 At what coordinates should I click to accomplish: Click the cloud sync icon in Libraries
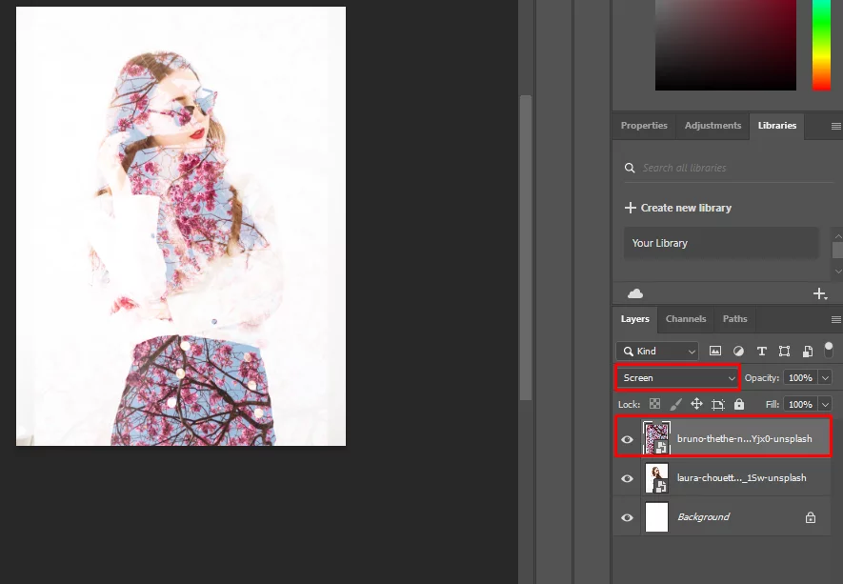point(634,292)
